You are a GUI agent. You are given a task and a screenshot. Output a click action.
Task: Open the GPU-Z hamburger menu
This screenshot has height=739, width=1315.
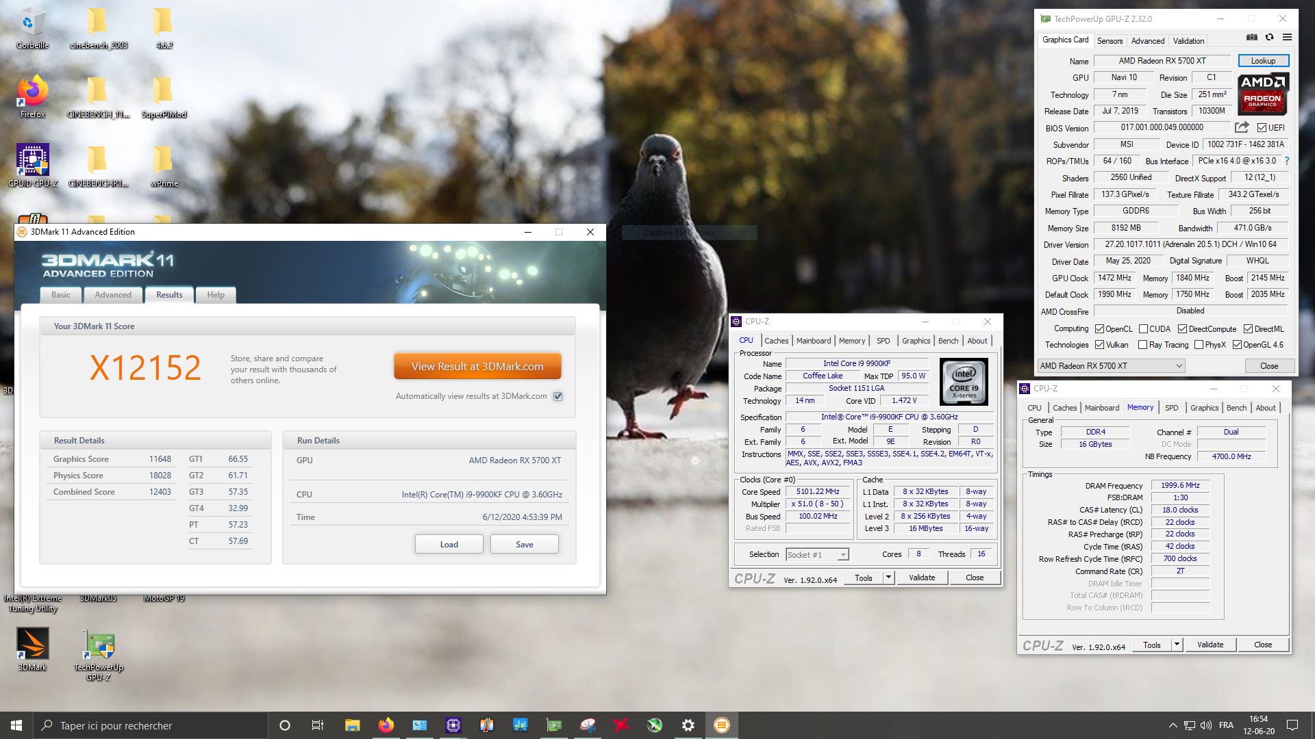point(1287,38)
